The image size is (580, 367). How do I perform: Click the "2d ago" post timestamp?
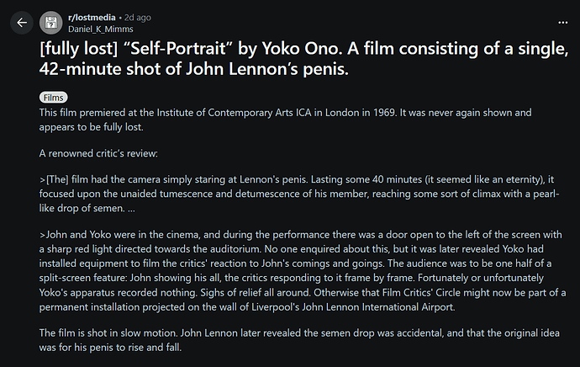[138, 16]
